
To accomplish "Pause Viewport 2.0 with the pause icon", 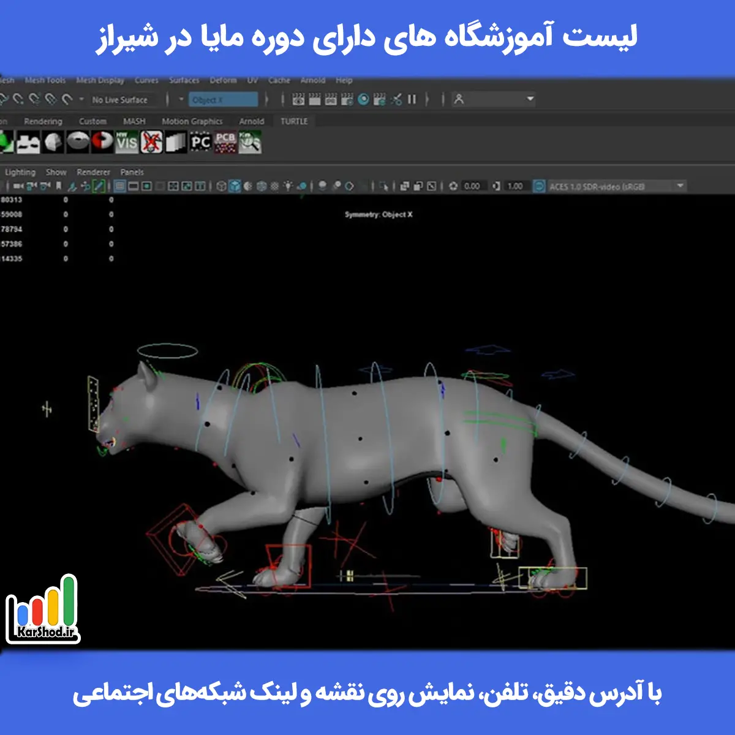I will point(412,99).
